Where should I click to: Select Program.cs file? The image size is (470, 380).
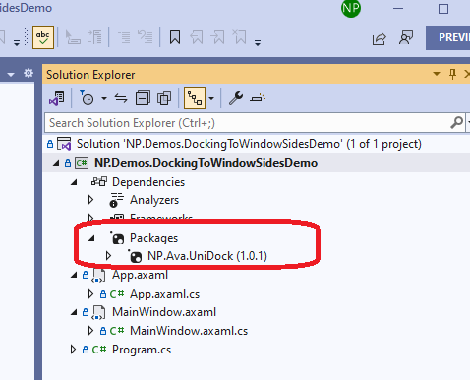[x=142, y=350]
